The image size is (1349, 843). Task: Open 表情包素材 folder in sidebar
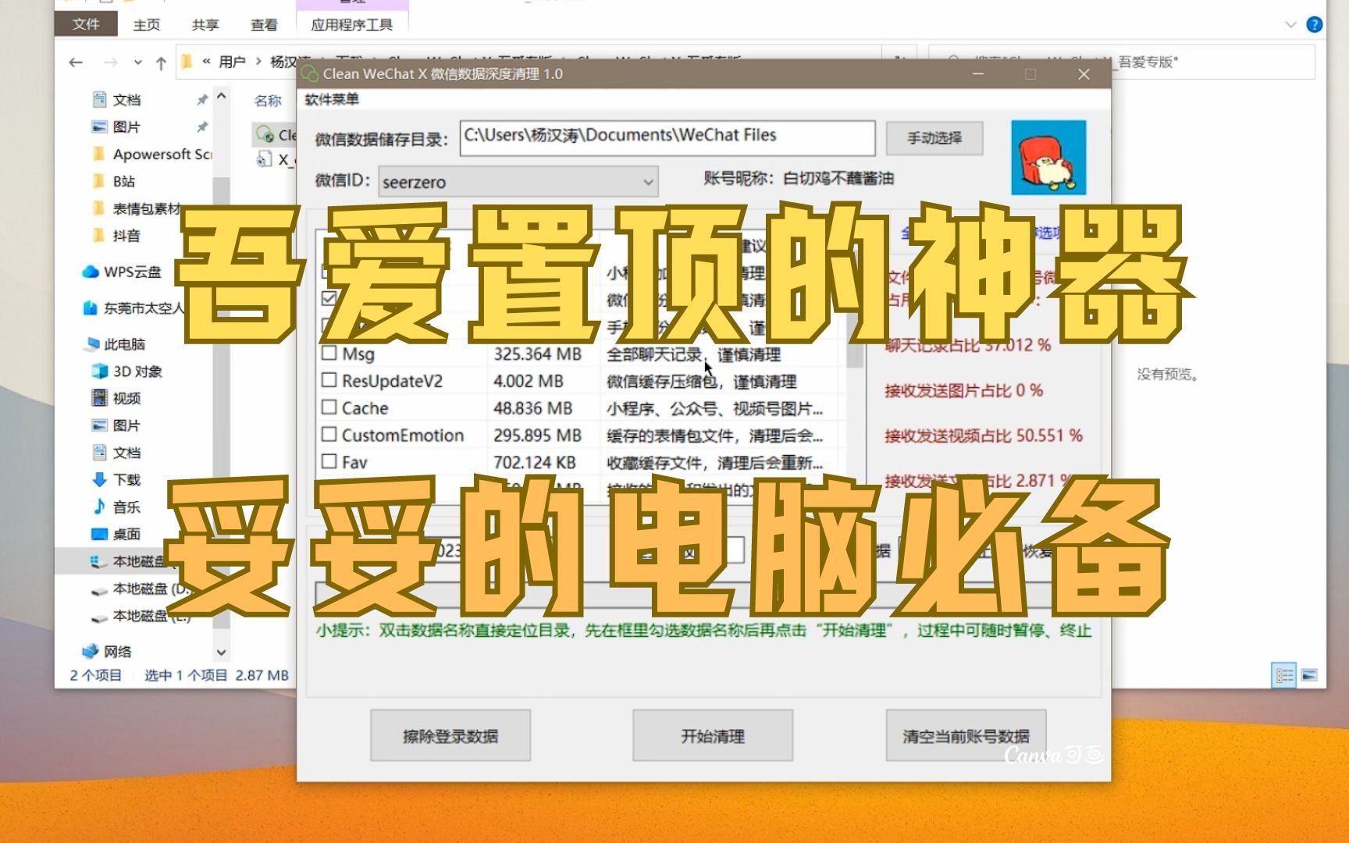(137, 209)
